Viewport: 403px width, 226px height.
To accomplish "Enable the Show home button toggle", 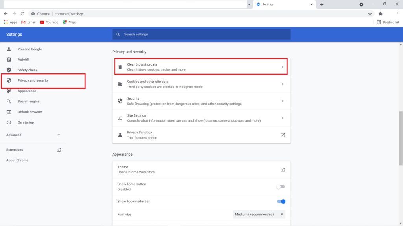I will pos(281,187).
